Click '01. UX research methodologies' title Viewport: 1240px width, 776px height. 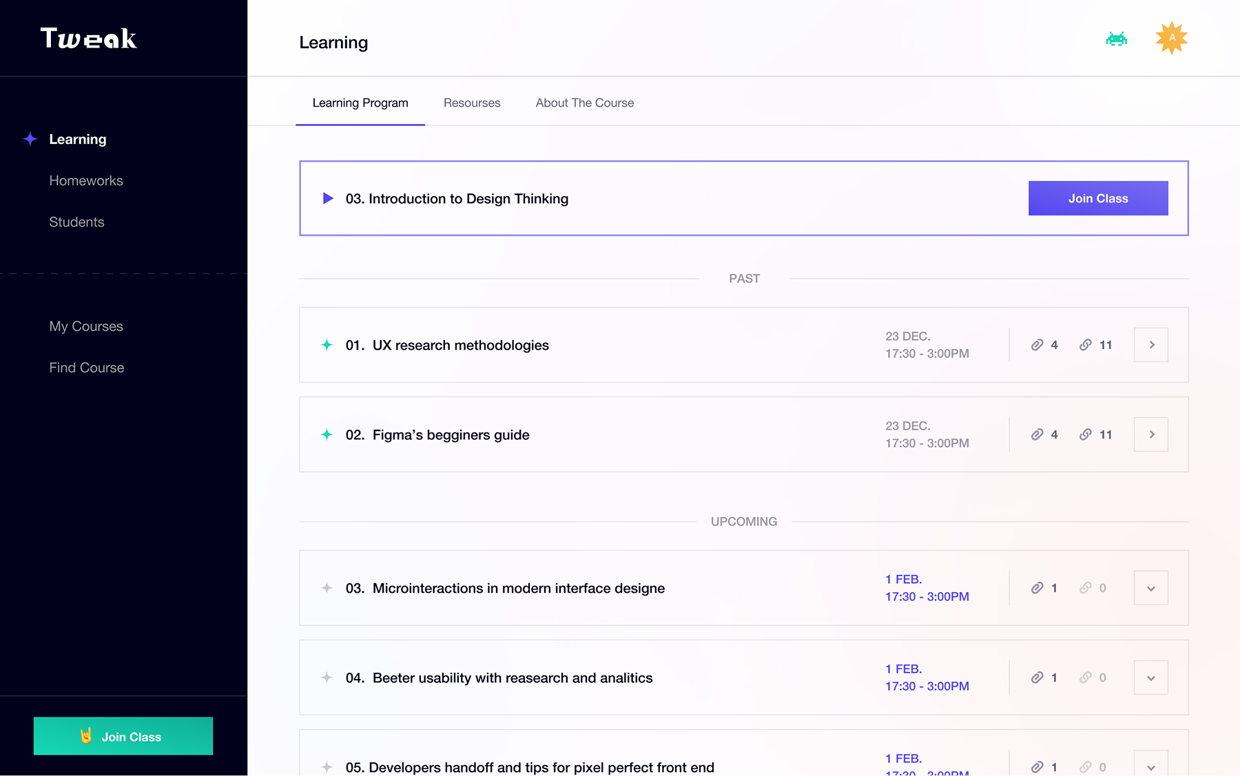click(447, 345)
